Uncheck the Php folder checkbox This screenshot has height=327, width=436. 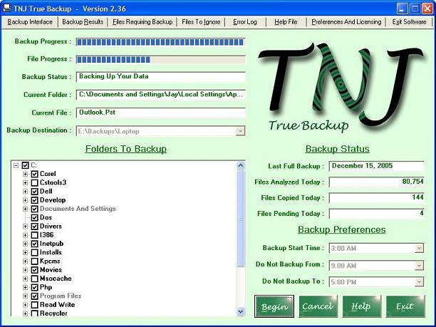click(34, 288)
